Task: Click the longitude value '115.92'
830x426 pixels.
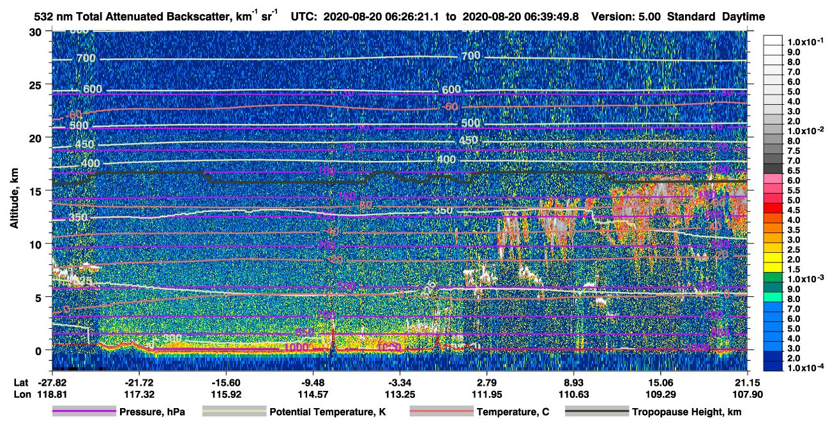Action: (225, 395)
